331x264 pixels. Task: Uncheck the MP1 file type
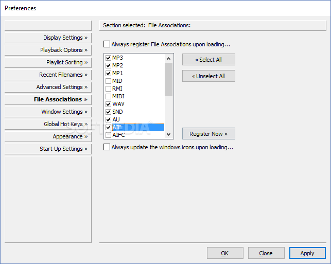108,73
